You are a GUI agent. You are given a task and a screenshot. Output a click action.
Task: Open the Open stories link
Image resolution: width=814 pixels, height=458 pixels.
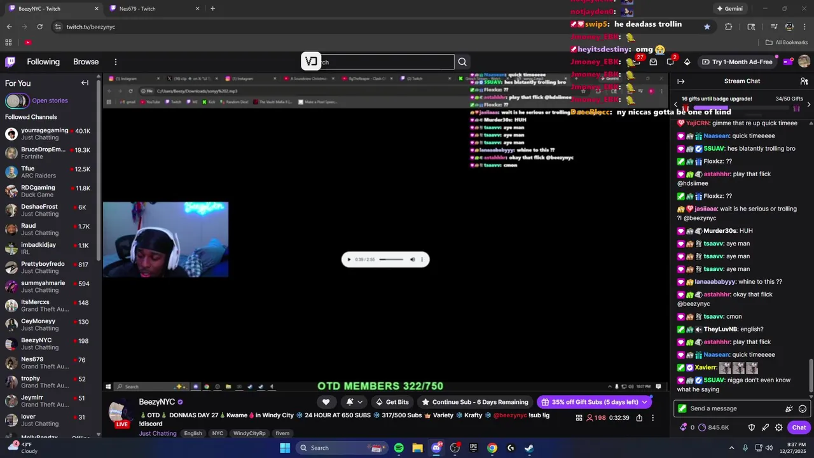(x=50, y=101)
